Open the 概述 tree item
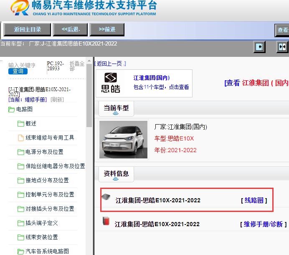 31,123
